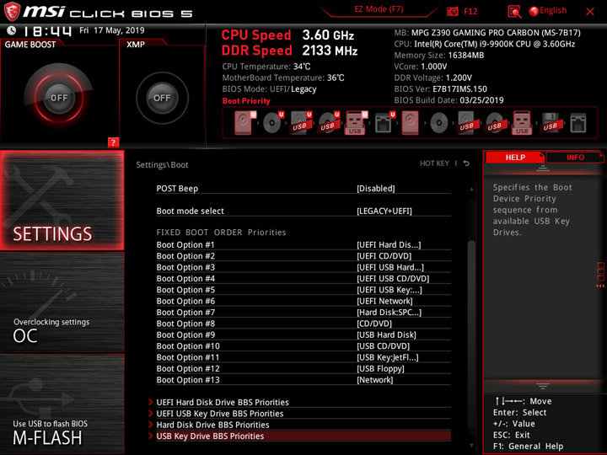Select the Boot Option #12 row label
This screenshot has width=607, height=455.
188,369
